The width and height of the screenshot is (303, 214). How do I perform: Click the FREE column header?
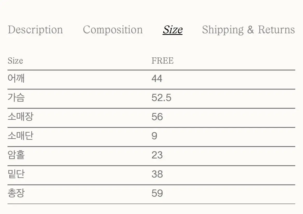pos(163,61)
